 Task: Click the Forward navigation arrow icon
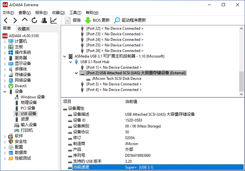(x=15, y=20)
